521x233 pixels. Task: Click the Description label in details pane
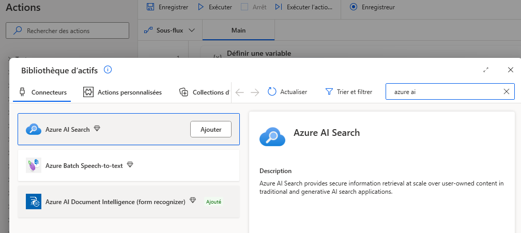(x=275, y=171)
